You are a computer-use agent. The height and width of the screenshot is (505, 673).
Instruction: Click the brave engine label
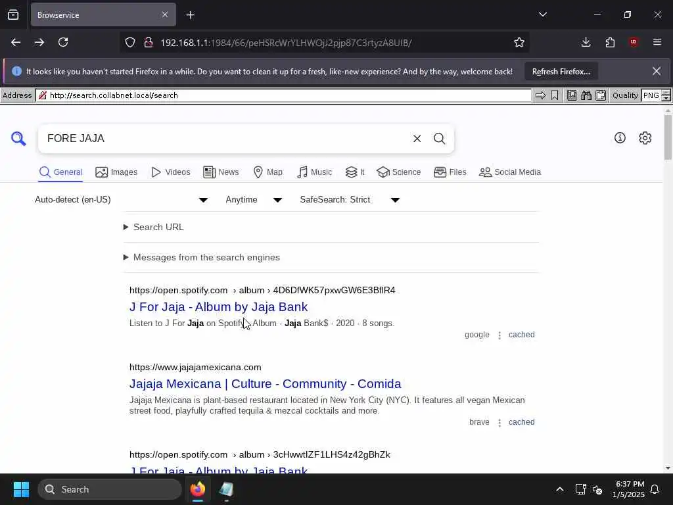click(x=479, y=422)
